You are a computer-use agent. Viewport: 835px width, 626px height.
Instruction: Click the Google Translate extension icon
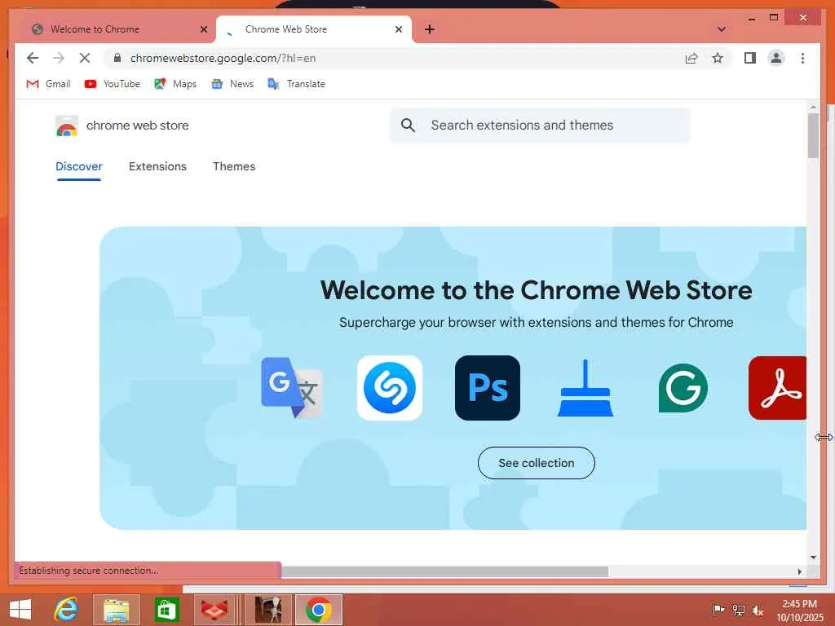pyautogui.click(x=292, y=387)
